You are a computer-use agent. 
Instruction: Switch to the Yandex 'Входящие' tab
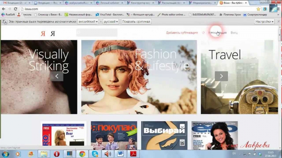coord(48,3)
